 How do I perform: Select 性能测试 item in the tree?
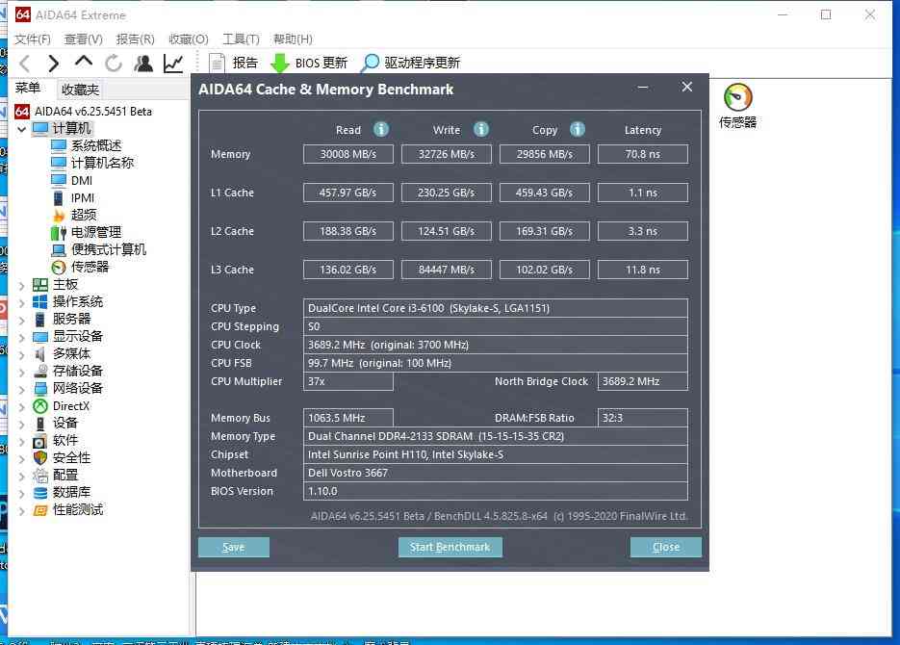(x=77, y=509)
